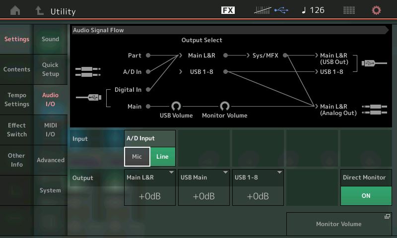397x238 pixels.
Task: Set A/D Input to Mic
Action: click(x=137, y=157)
